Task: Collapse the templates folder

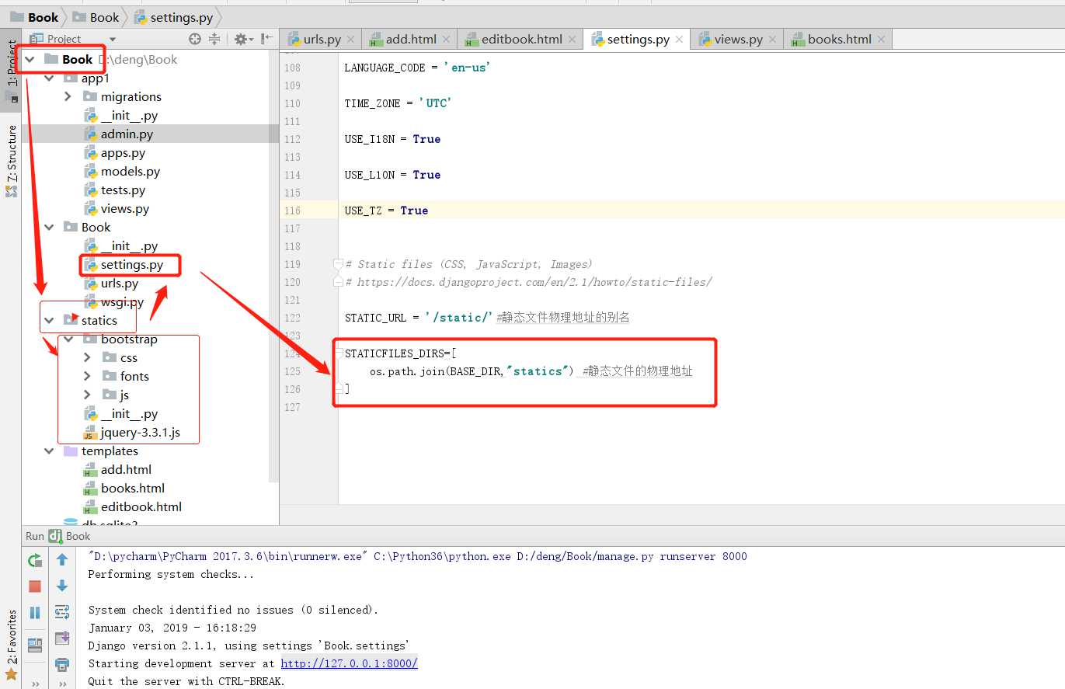Action: pyautogui.click(x=49, y=451)
